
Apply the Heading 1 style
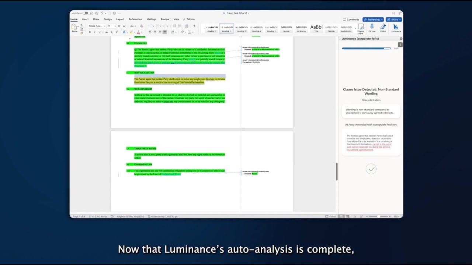click(211, 29)
